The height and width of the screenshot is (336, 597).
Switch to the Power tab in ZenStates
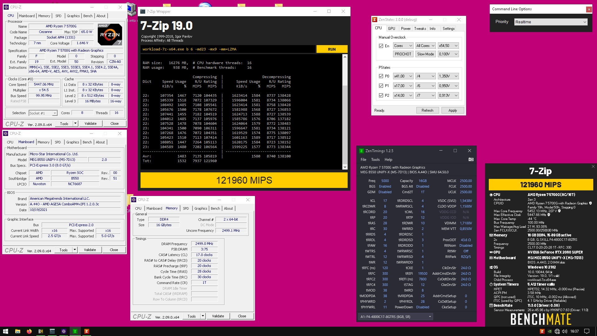(405, 28)
